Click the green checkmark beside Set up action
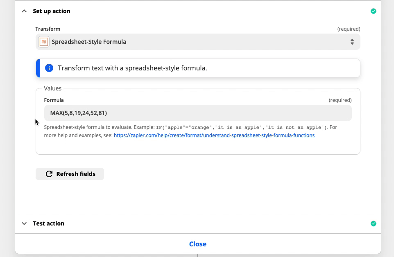394x257 pixels. (374, 11)
